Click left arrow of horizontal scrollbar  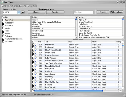pos(33,91)
